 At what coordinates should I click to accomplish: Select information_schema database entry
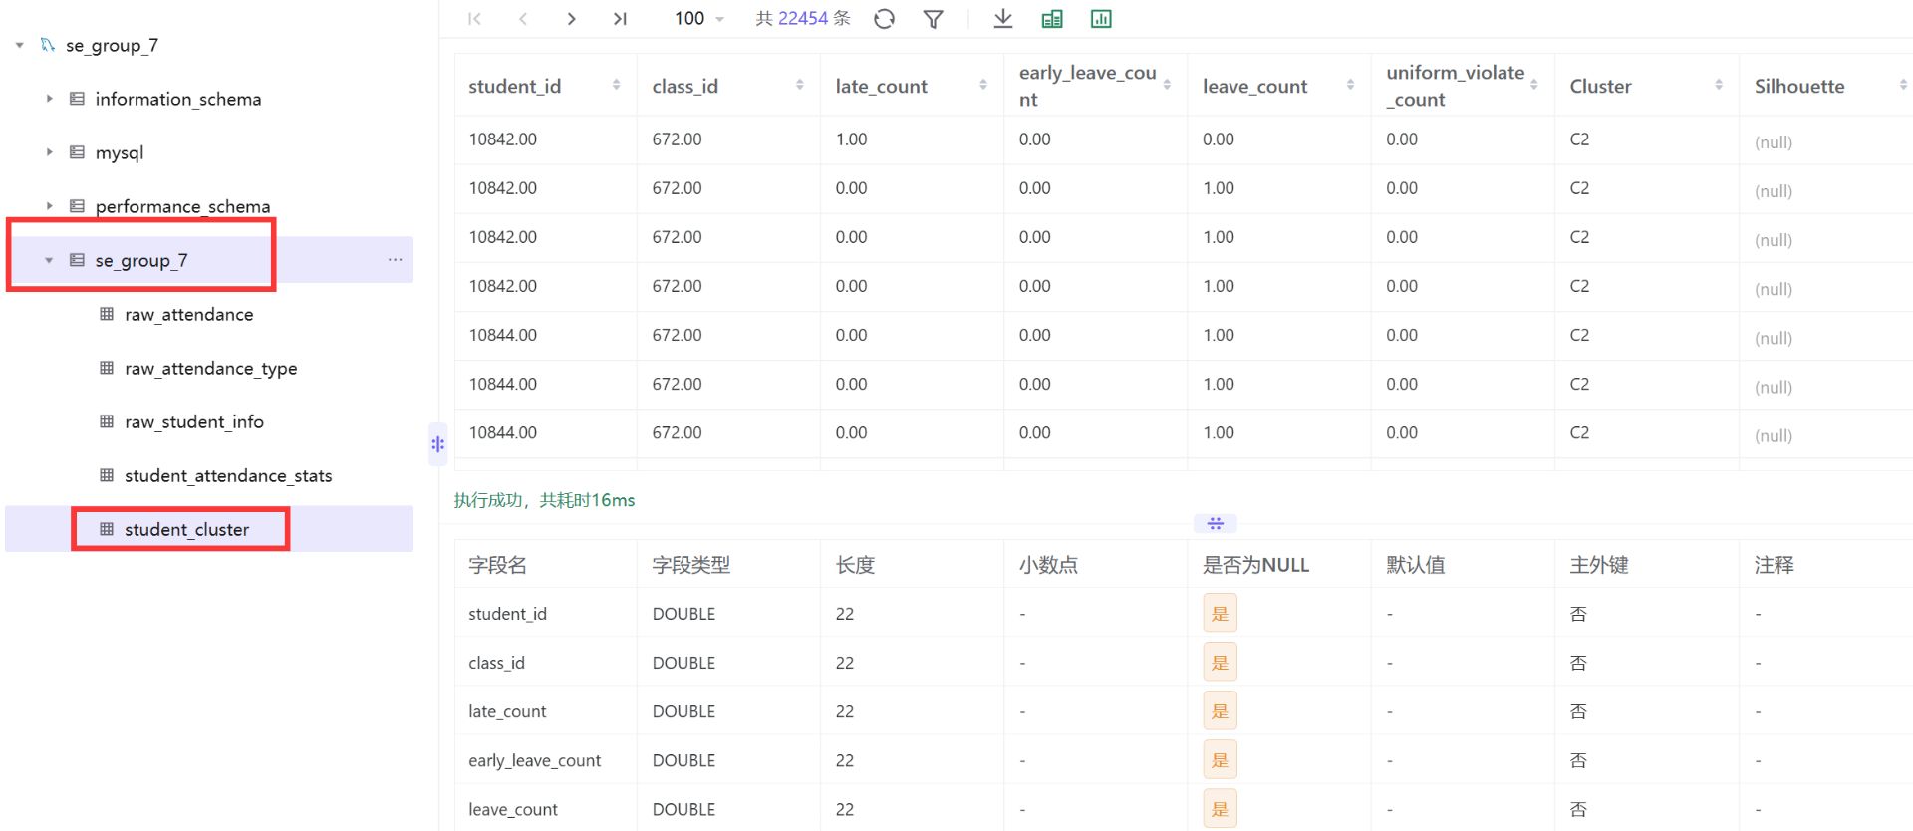(x=177, y=99)
